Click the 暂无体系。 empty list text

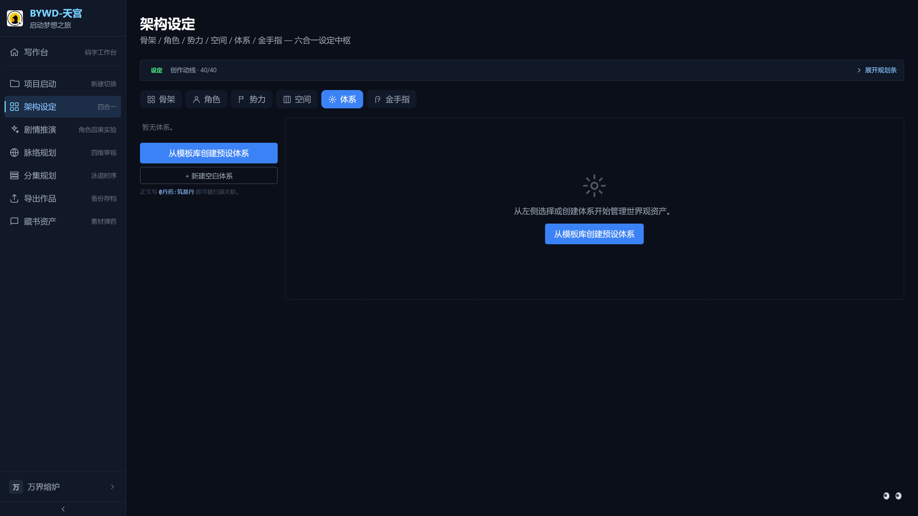[x=158, y=128]
